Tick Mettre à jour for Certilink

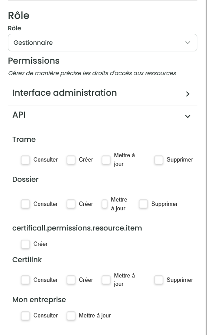point(106,280)
